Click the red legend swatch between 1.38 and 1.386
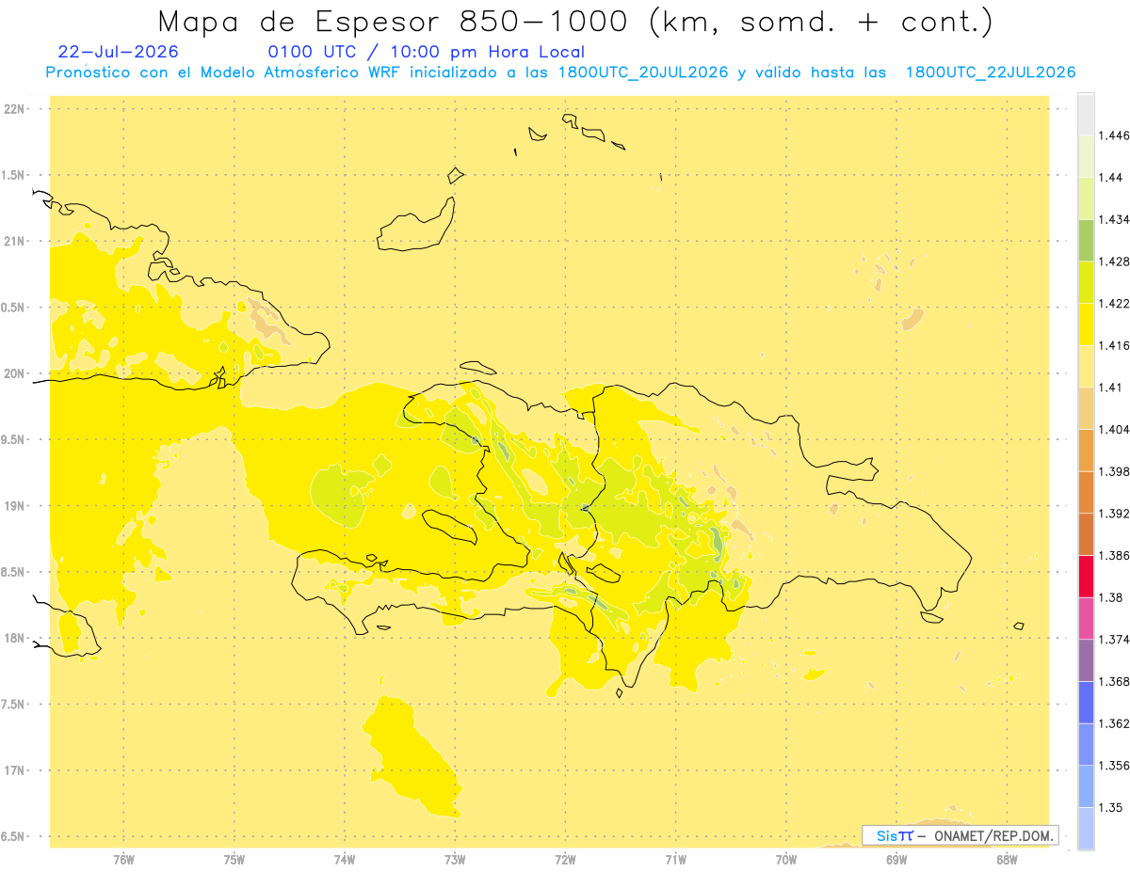The height and width of the screenshot is (872, 1130). tap(1086, 577)
